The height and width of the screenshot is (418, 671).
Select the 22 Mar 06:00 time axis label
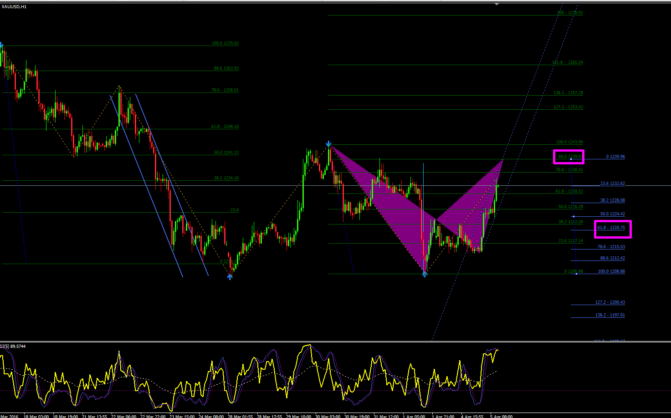point(124,416)
